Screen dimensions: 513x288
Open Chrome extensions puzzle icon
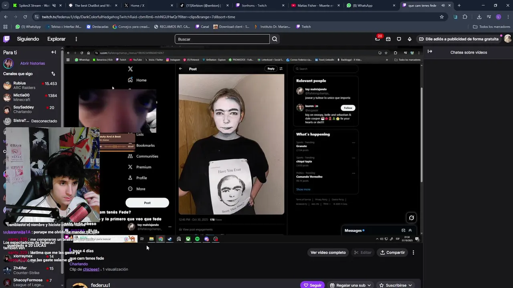[x=465, y=17]
